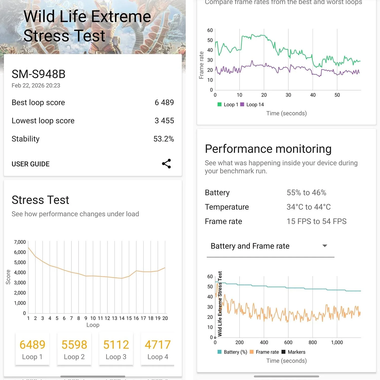Click the Stability value 53.2%

tap(164, 139)
